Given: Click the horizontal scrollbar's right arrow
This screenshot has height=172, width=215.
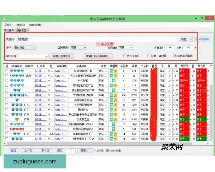Looking at the screenshot, I should pos(207,143).
